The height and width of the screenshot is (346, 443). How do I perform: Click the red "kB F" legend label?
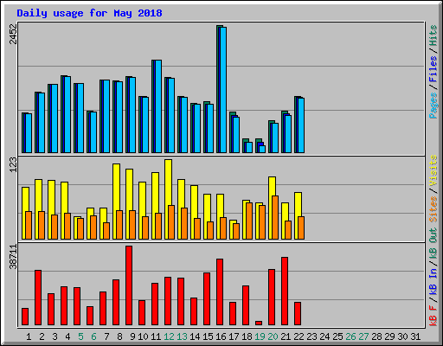pyautogui.click(x=433, y=315)
